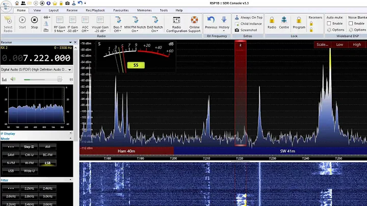Click the Low button on spectrum
Image resolution: width=367 pixels, height=206 pixels.
pyautogui.click(x=339, y=44)
